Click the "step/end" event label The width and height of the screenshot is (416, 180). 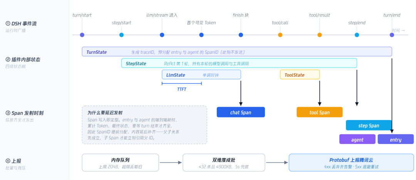[357, 23]
